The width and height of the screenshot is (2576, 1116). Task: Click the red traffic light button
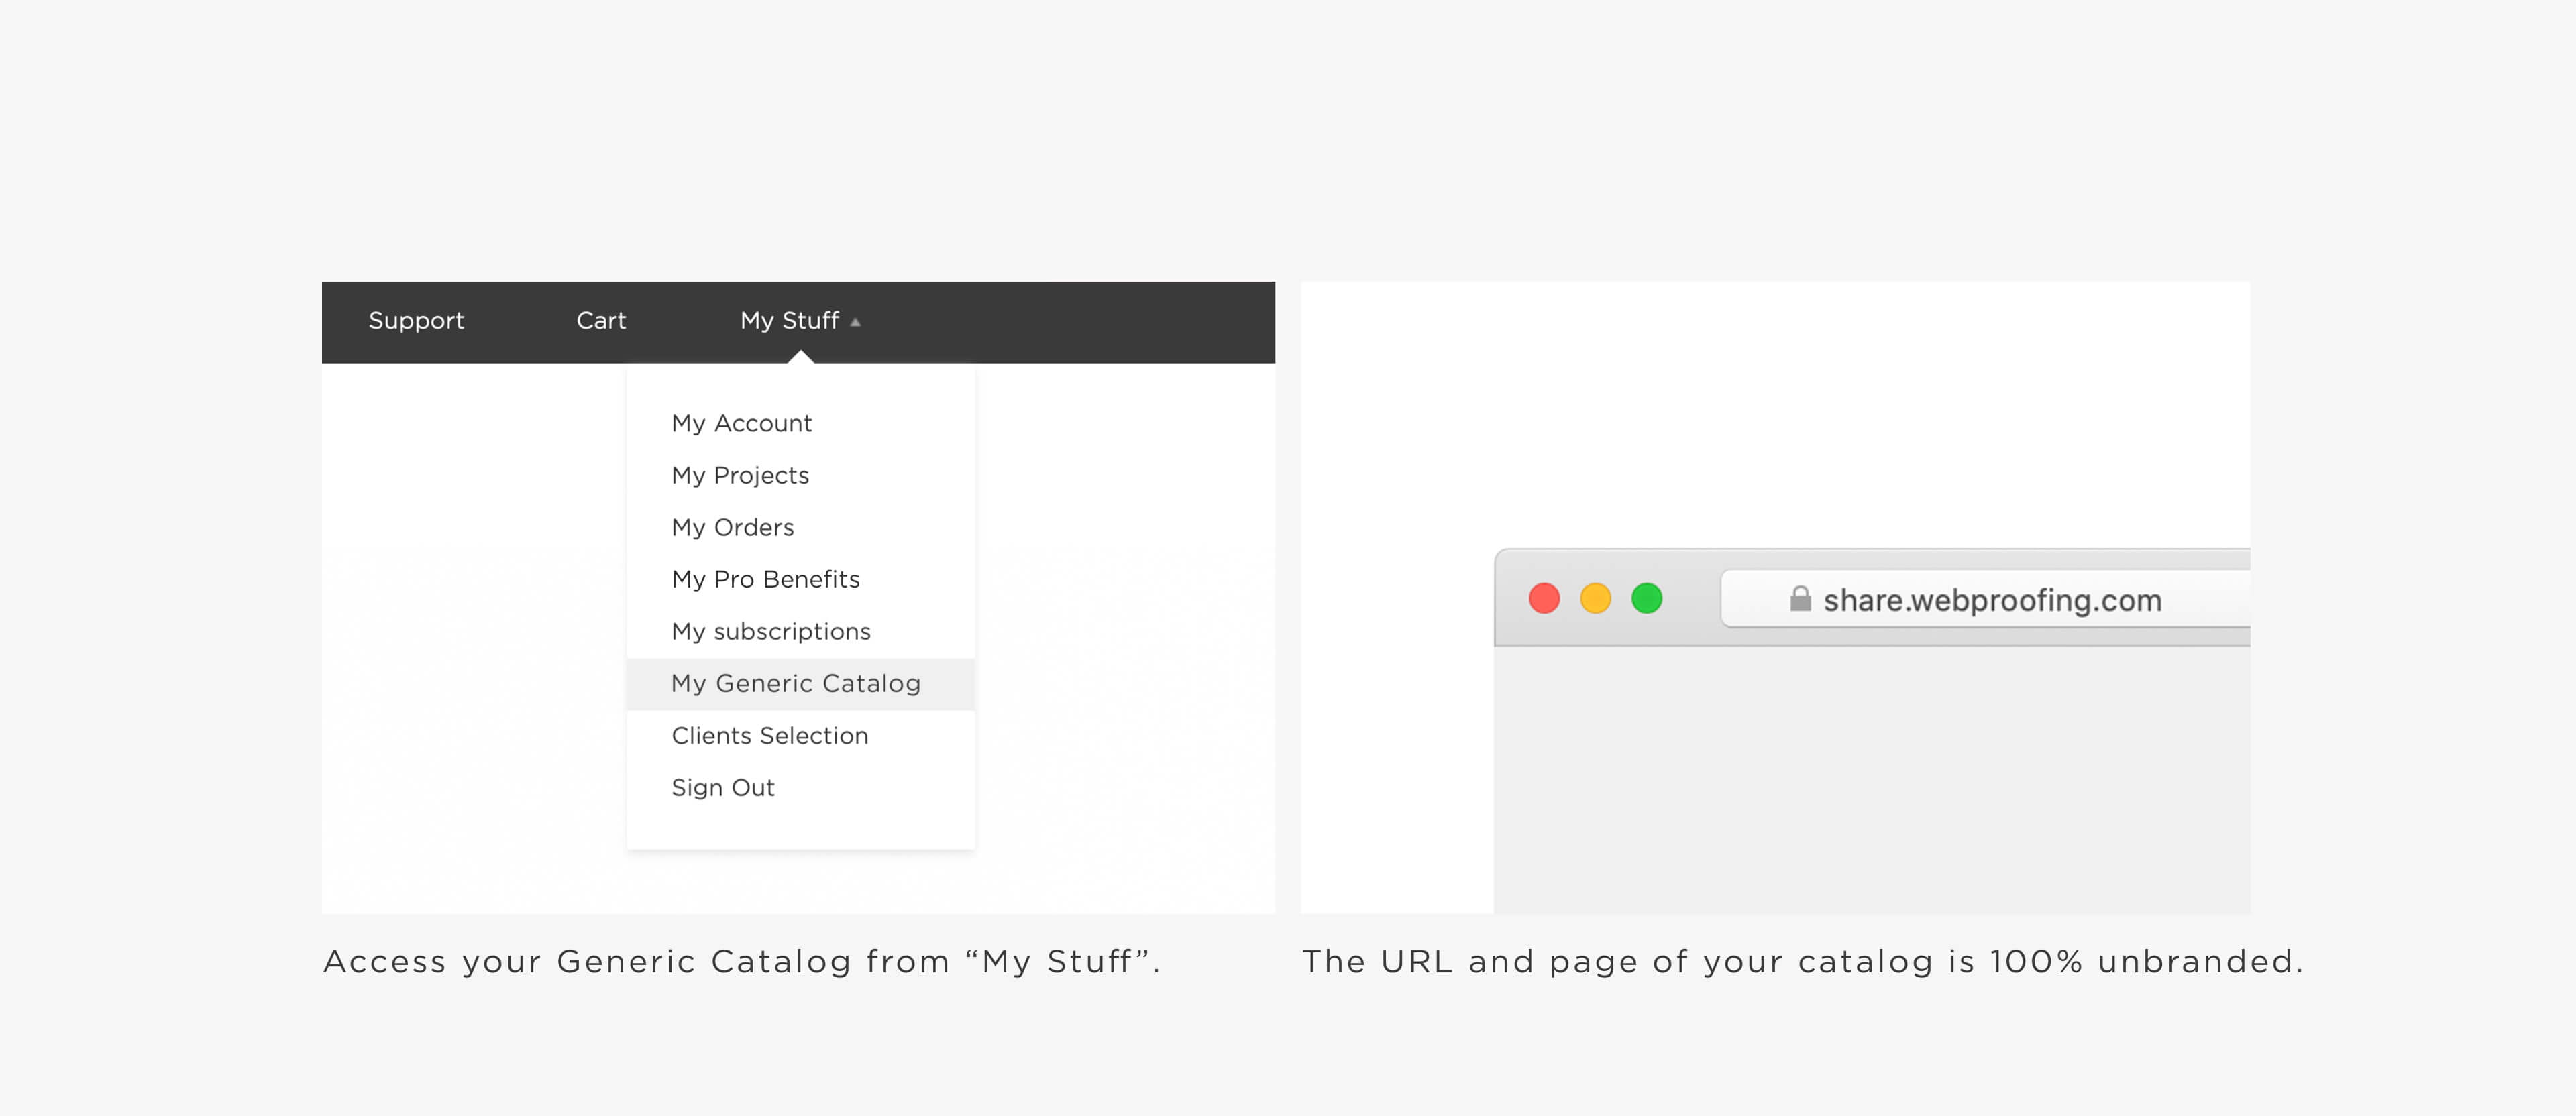click(1544, 599)
